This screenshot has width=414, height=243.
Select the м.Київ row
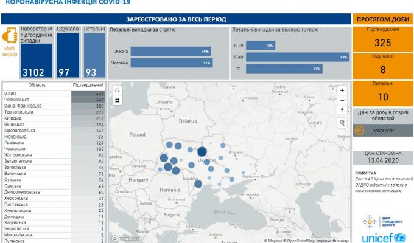coord(54,94)
